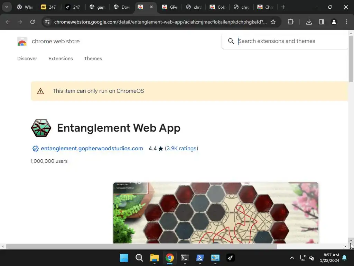Open Chrome downloads

309,22
